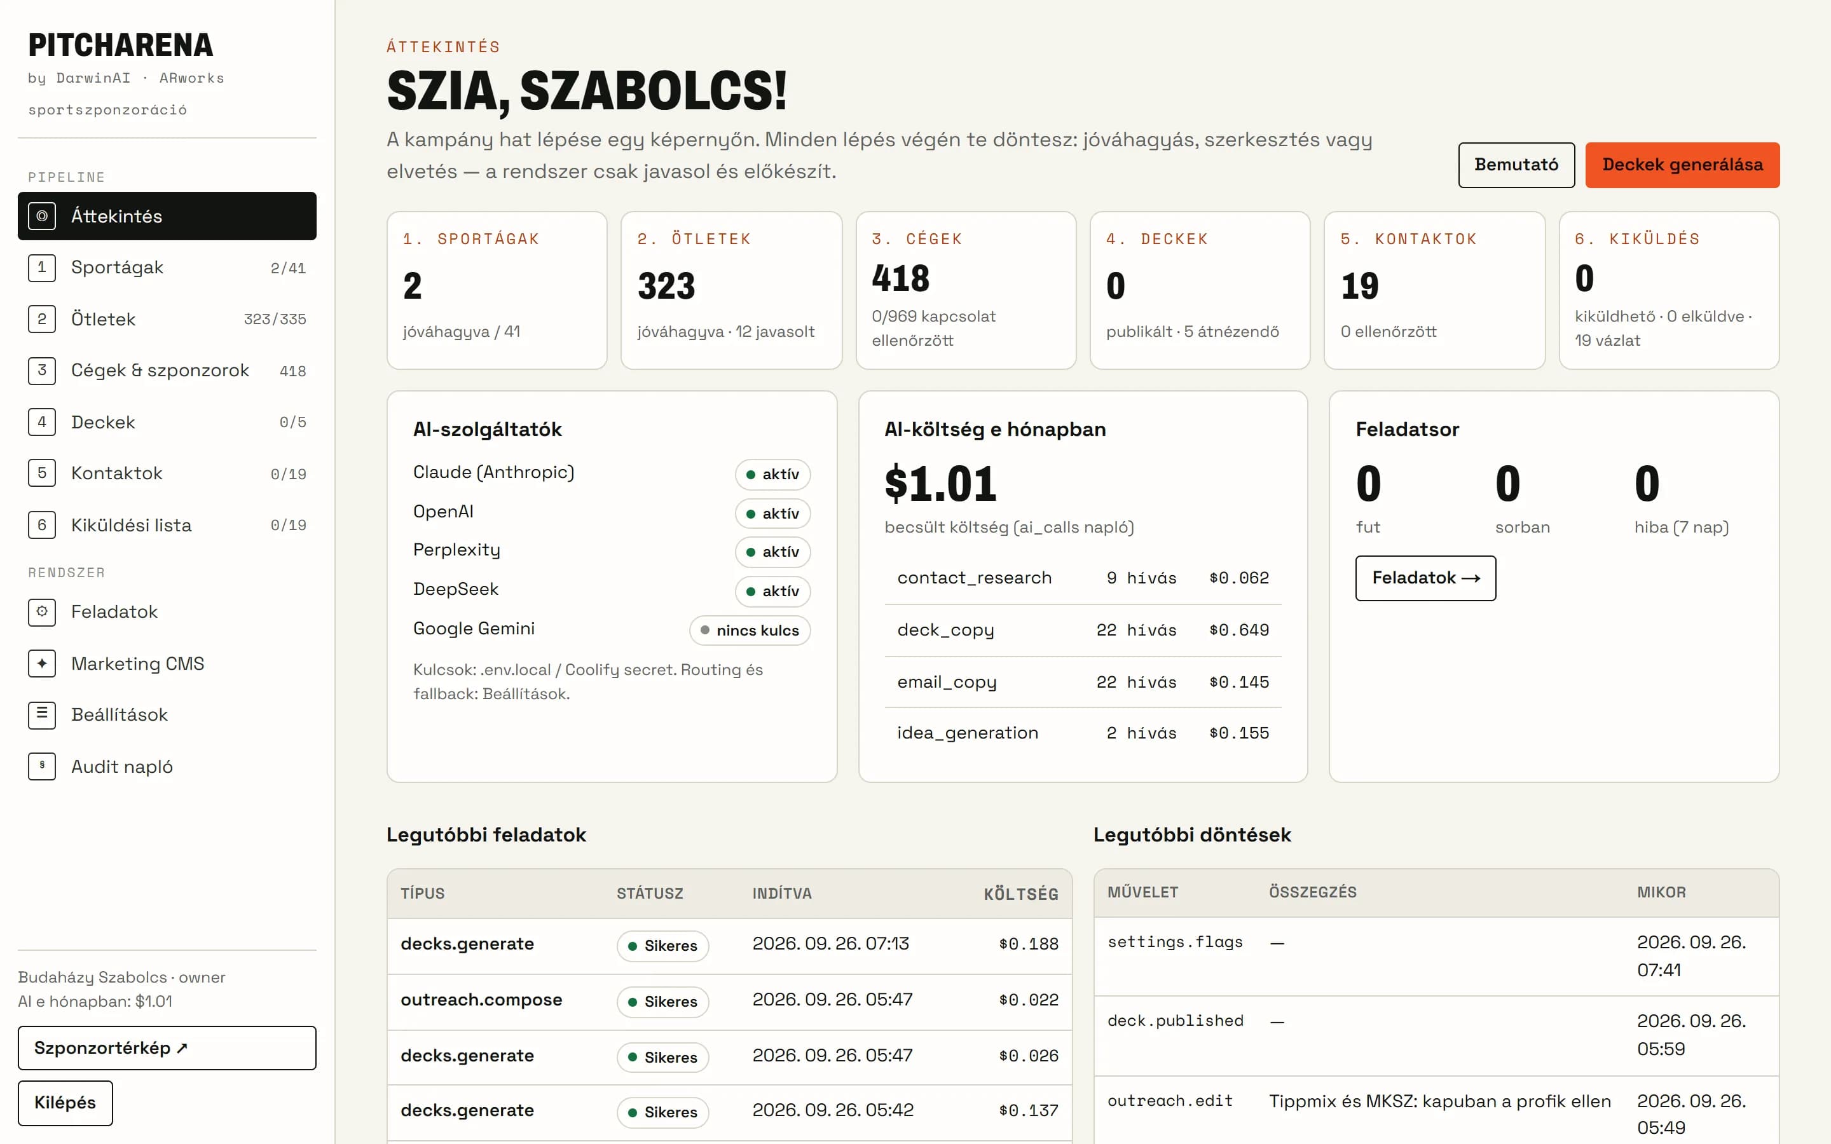
Task: Open the Szponzortérkép external link button
Action: tap(167, 1048)
